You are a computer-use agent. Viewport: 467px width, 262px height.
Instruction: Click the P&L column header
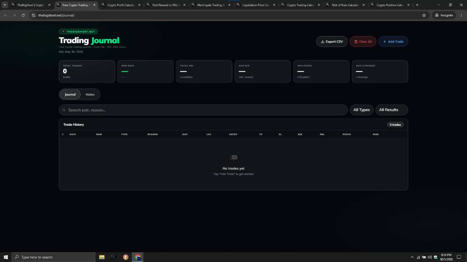(322, 134)
